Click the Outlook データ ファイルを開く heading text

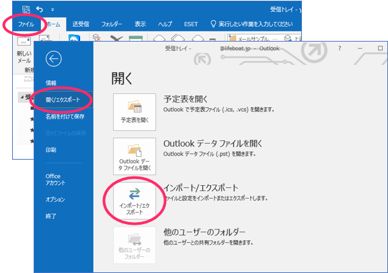[212, 144]
